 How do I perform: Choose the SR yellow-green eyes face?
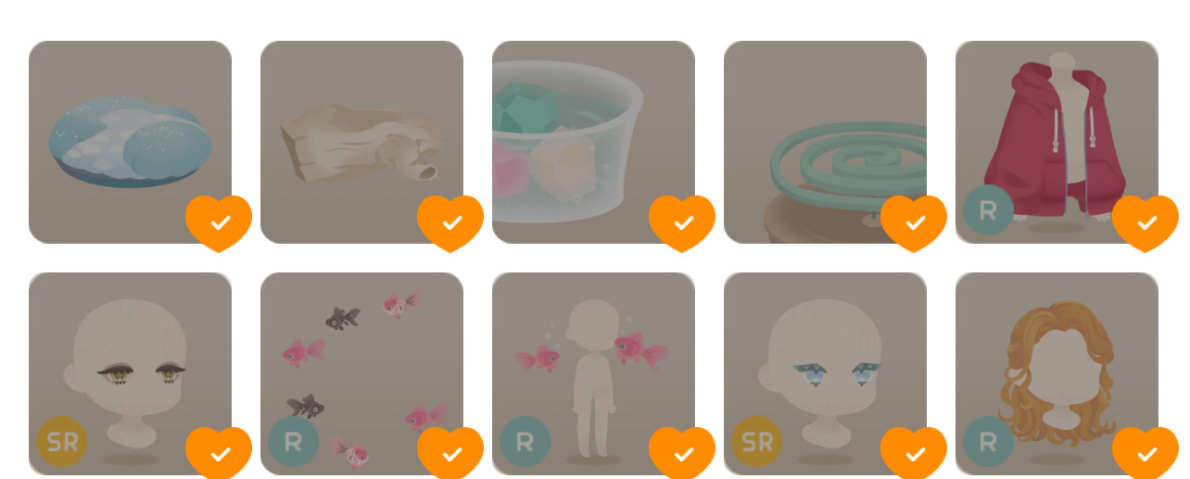(x=130, y=373)
